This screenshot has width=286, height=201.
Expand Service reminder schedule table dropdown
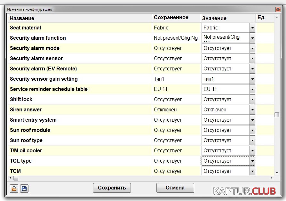(252, 89)
